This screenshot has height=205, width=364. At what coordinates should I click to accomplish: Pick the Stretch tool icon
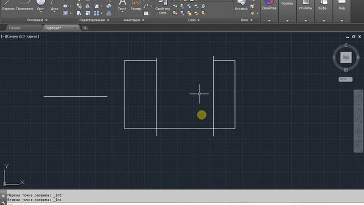(79, 13)
